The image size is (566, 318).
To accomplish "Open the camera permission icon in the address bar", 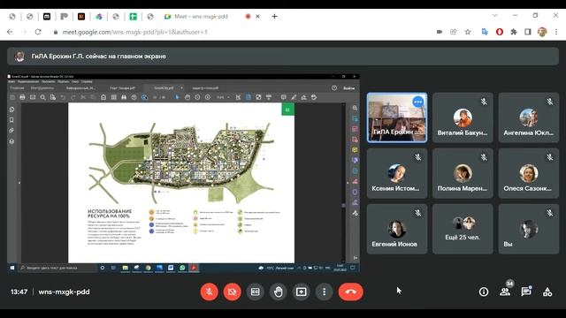I will [440, 32].
